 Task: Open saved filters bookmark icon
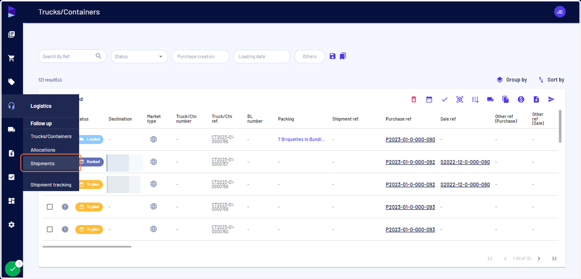[x=343, y=56]
